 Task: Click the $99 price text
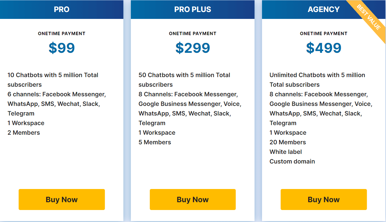point(61,47)
